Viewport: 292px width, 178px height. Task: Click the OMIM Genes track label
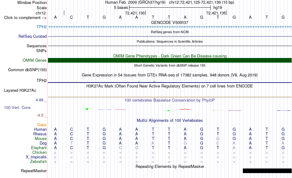tap(35, 60)
